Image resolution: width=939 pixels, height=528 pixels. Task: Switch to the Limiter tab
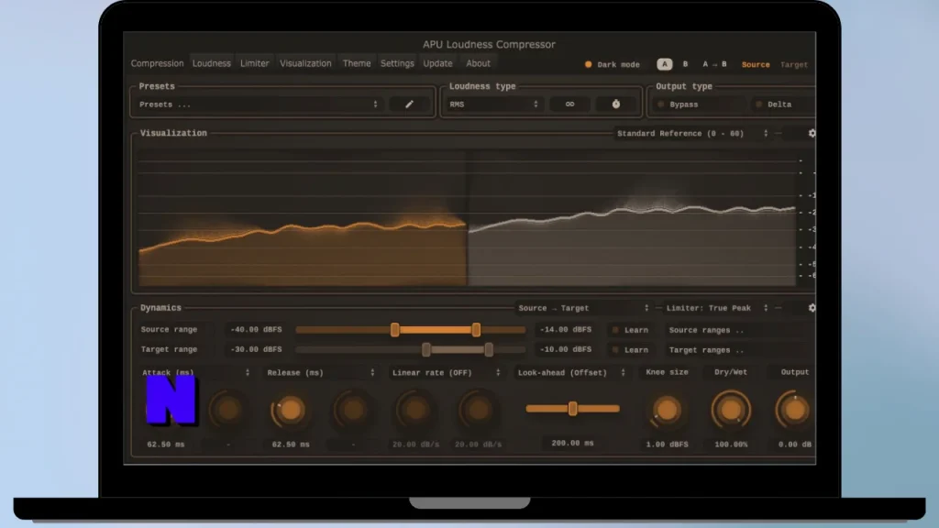point(255,63)
